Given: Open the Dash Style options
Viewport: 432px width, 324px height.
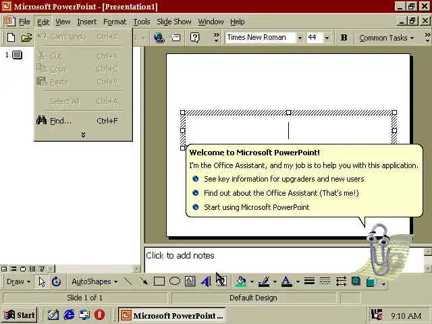Looking at the screenshot, I should pos(325,281).
